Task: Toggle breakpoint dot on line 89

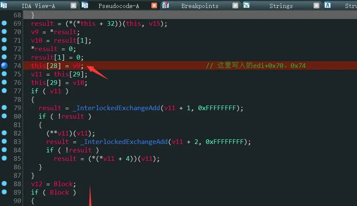Action: tap(4, 192)
